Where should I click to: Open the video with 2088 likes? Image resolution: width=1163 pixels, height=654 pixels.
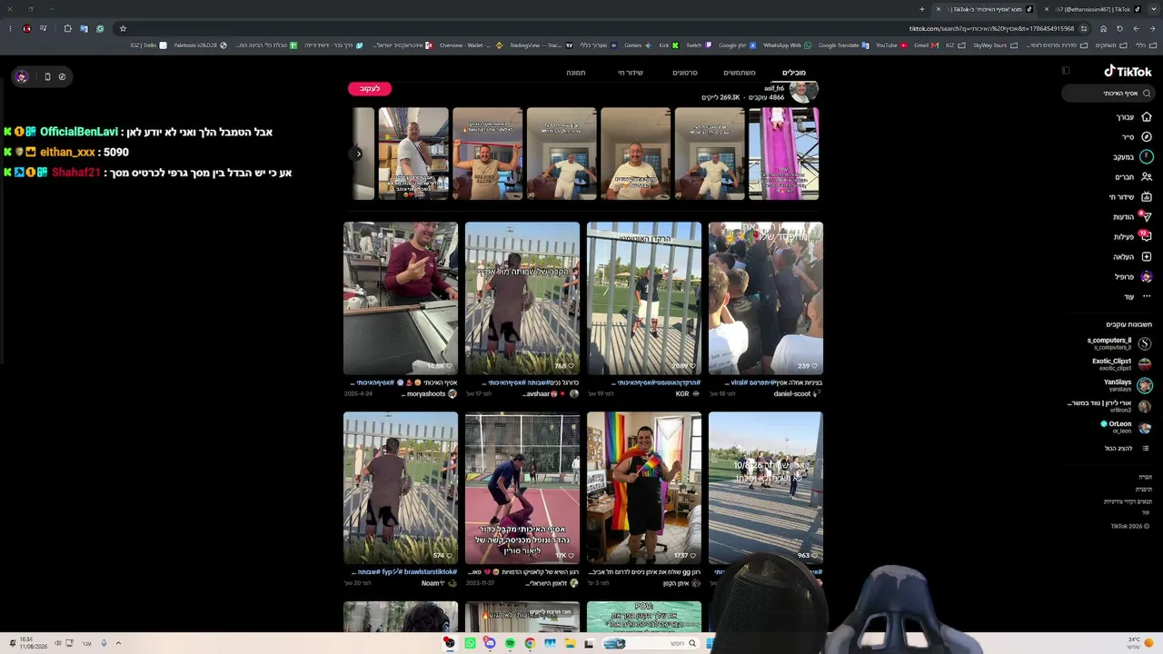[644, 298]
